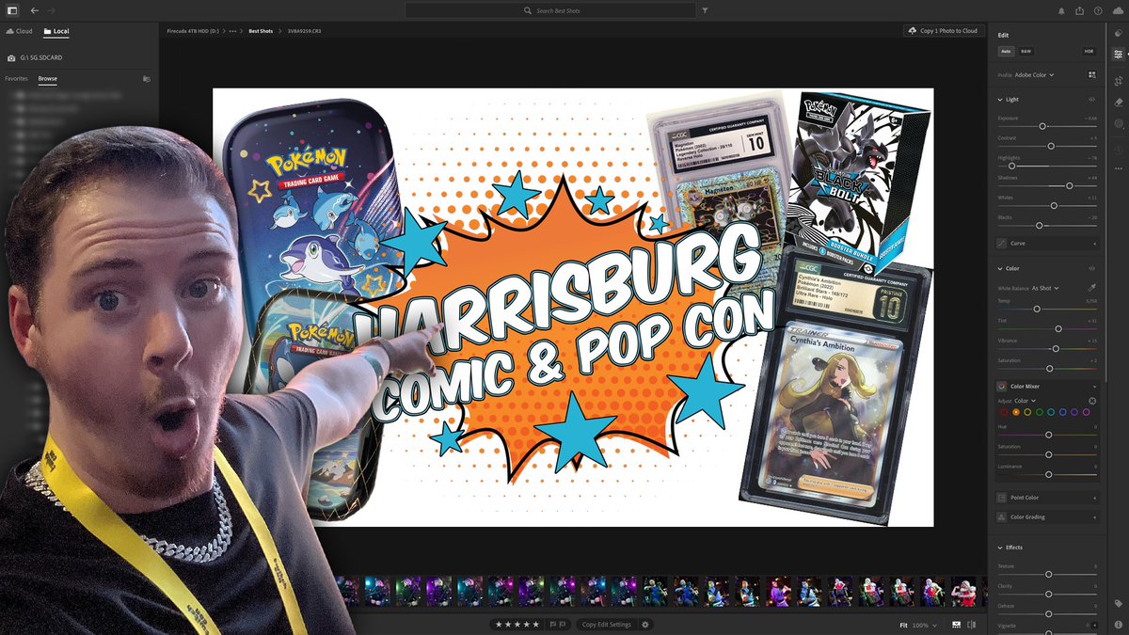Flag the photo as picked
The width and height of the screenshot is (1129, 635).
[551, 625]
